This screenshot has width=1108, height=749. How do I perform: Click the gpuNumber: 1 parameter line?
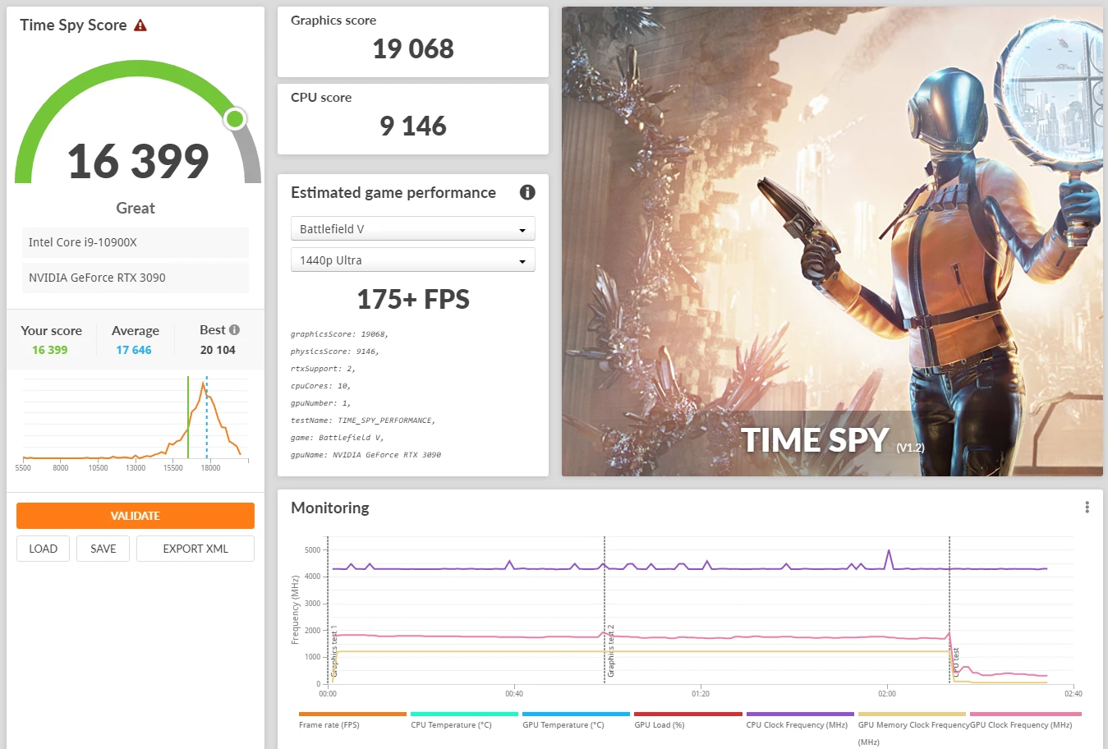(x=320, y=403)
